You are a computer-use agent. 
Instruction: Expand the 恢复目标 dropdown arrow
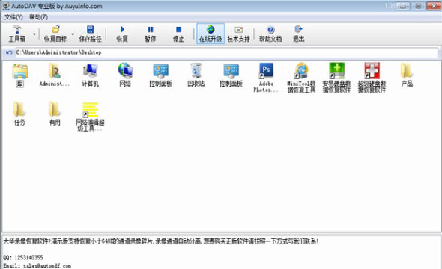pos(73,34)
